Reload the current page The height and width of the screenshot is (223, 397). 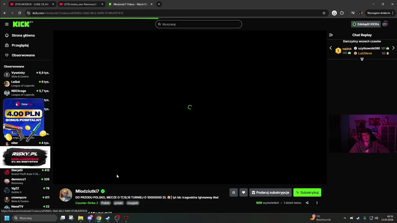click(20, 13)
